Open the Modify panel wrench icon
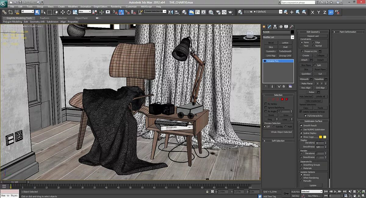366x198 pixels. (269, 27)
